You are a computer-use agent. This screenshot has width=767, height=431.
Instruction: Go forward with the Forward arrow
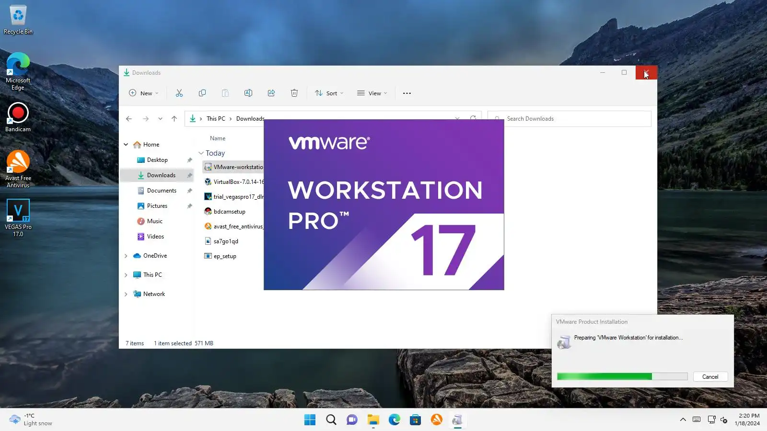click(x=146, y=119)
